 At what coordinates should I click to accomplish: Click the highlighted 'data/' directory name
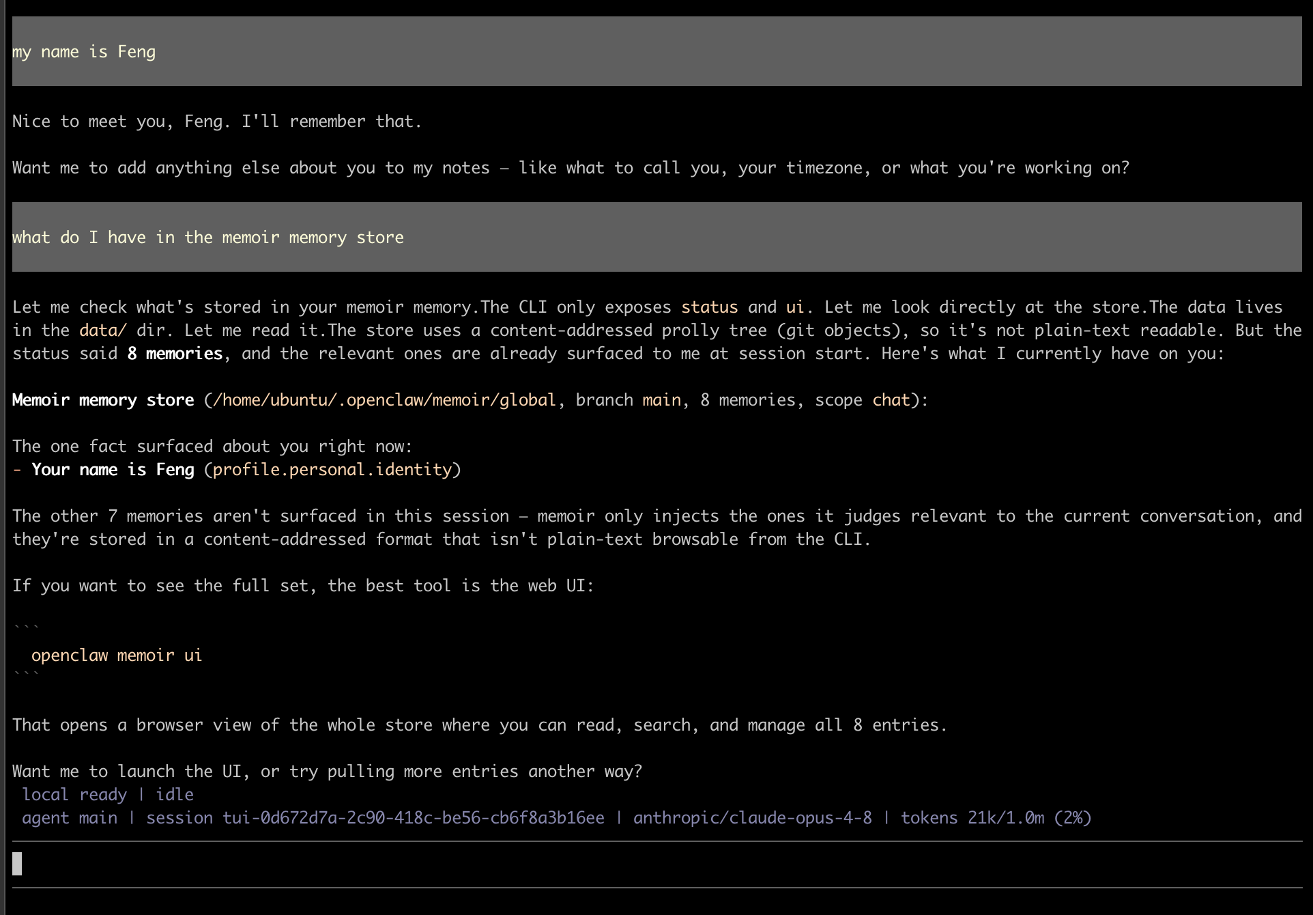(103, 330)
